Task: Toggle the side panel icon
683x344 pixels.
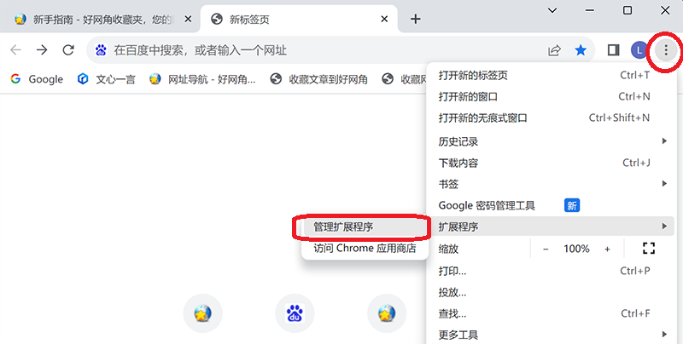Action: pyautogui.click(x=613, y=50)
